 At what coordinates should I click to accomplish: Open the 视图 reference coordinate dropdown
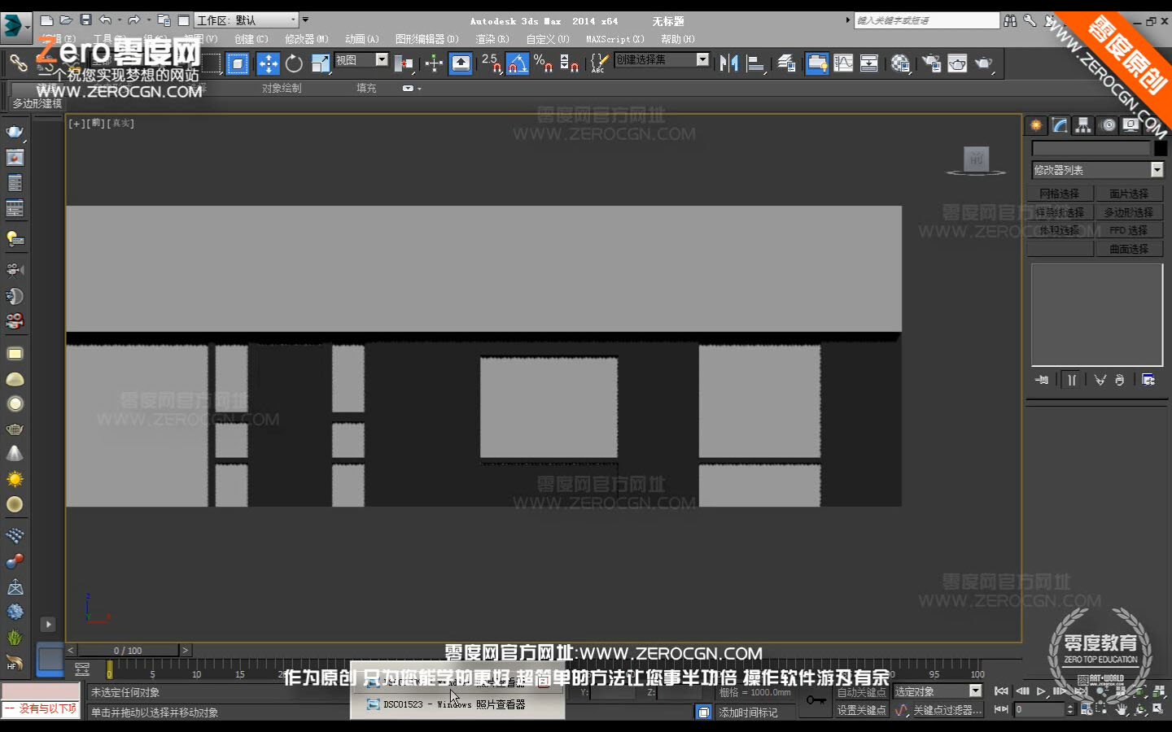tap(361, 60)
